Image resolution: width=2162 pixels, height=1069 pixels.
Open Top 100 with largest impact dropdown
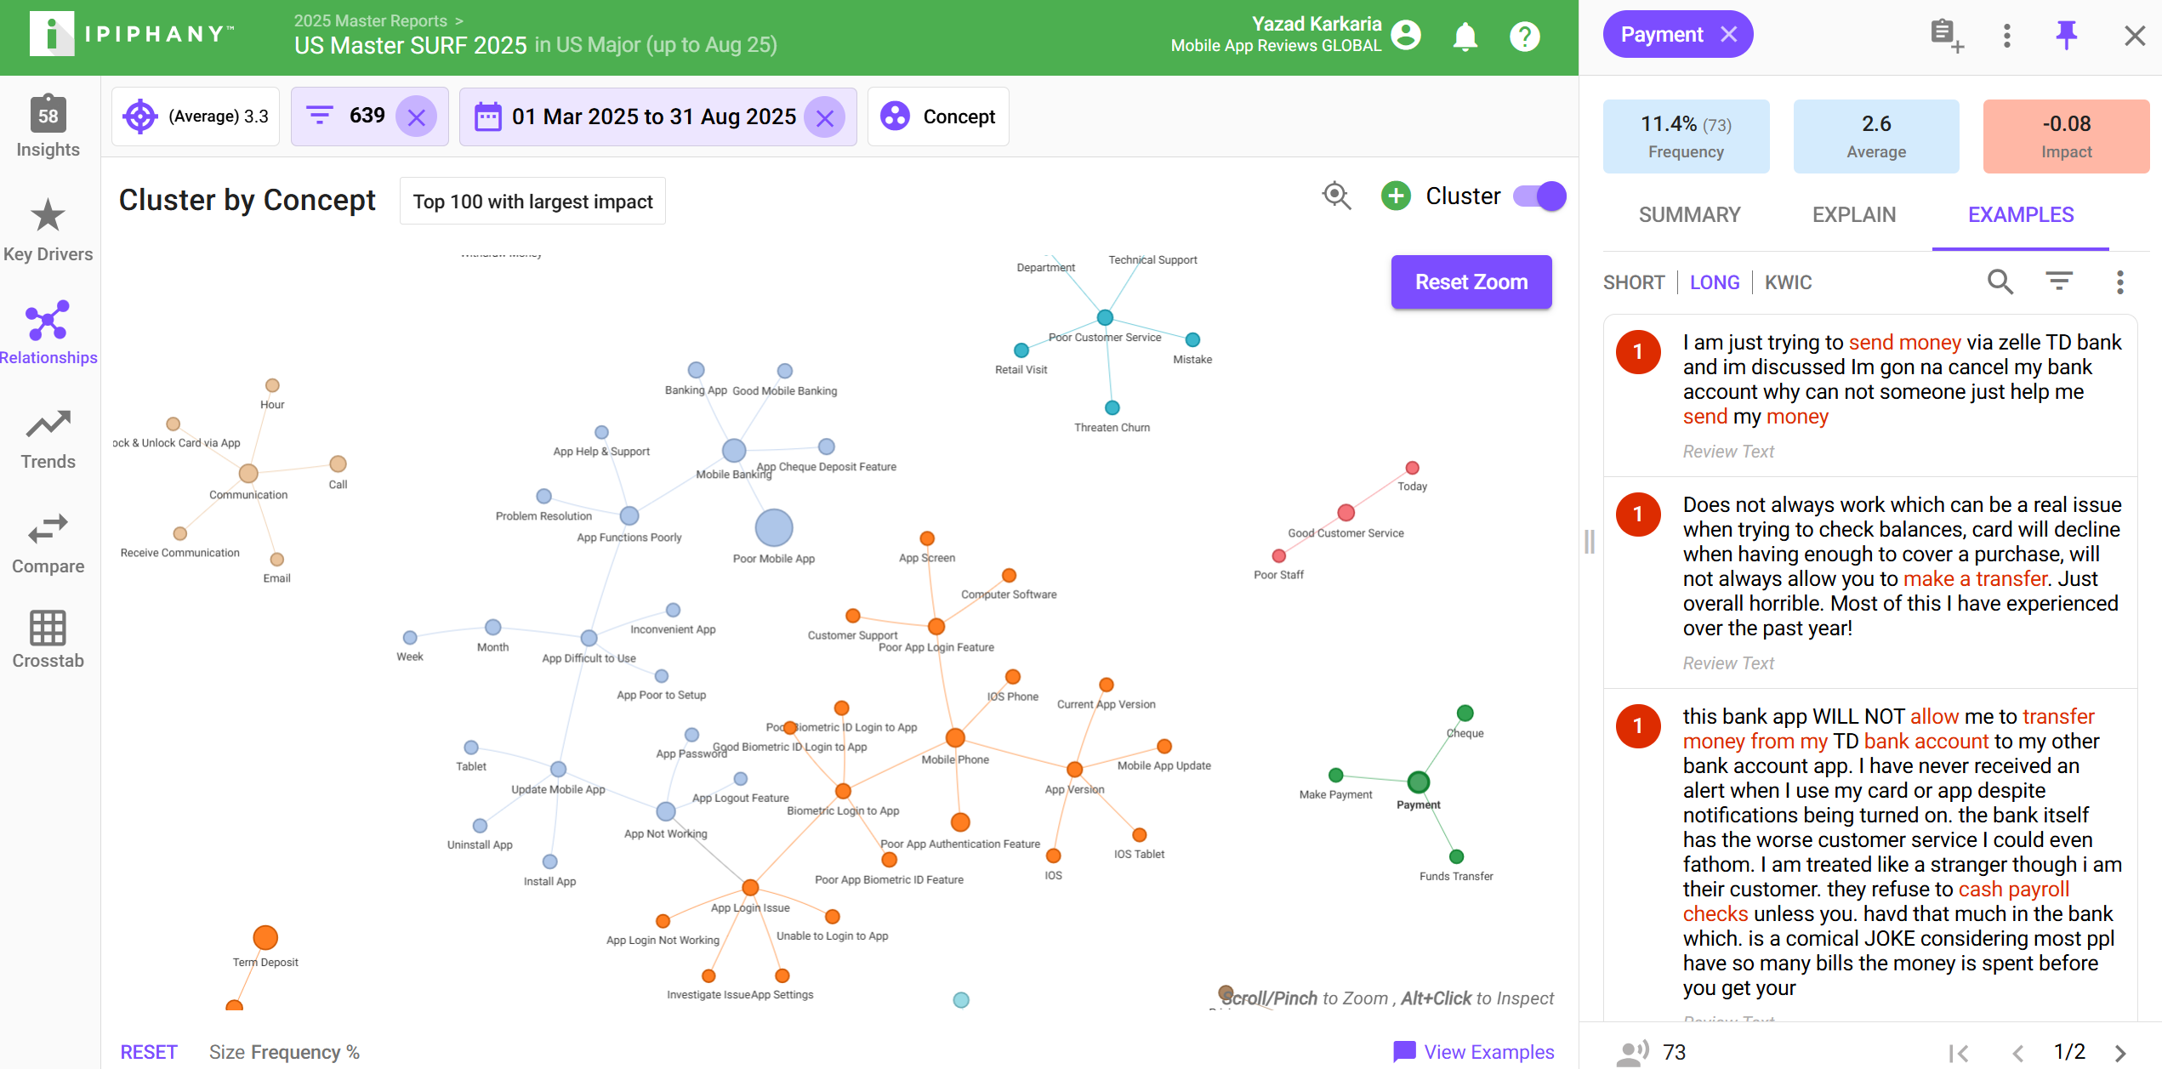[x=532, y=202]
